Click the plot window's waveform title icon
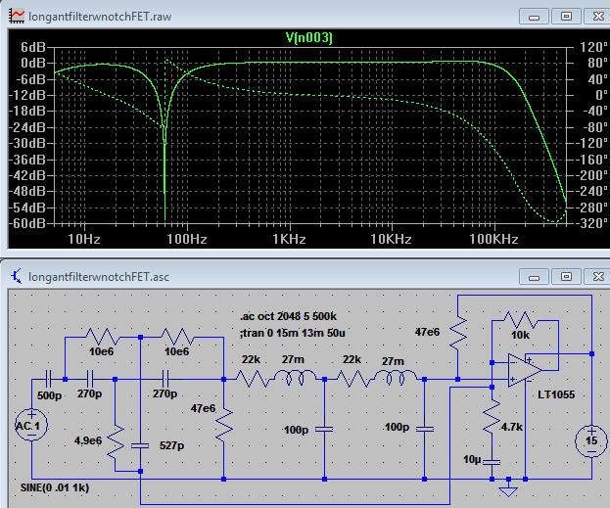The height and width of the screenshot is (508, 610). pyautogui.click(x=15, y=16)
